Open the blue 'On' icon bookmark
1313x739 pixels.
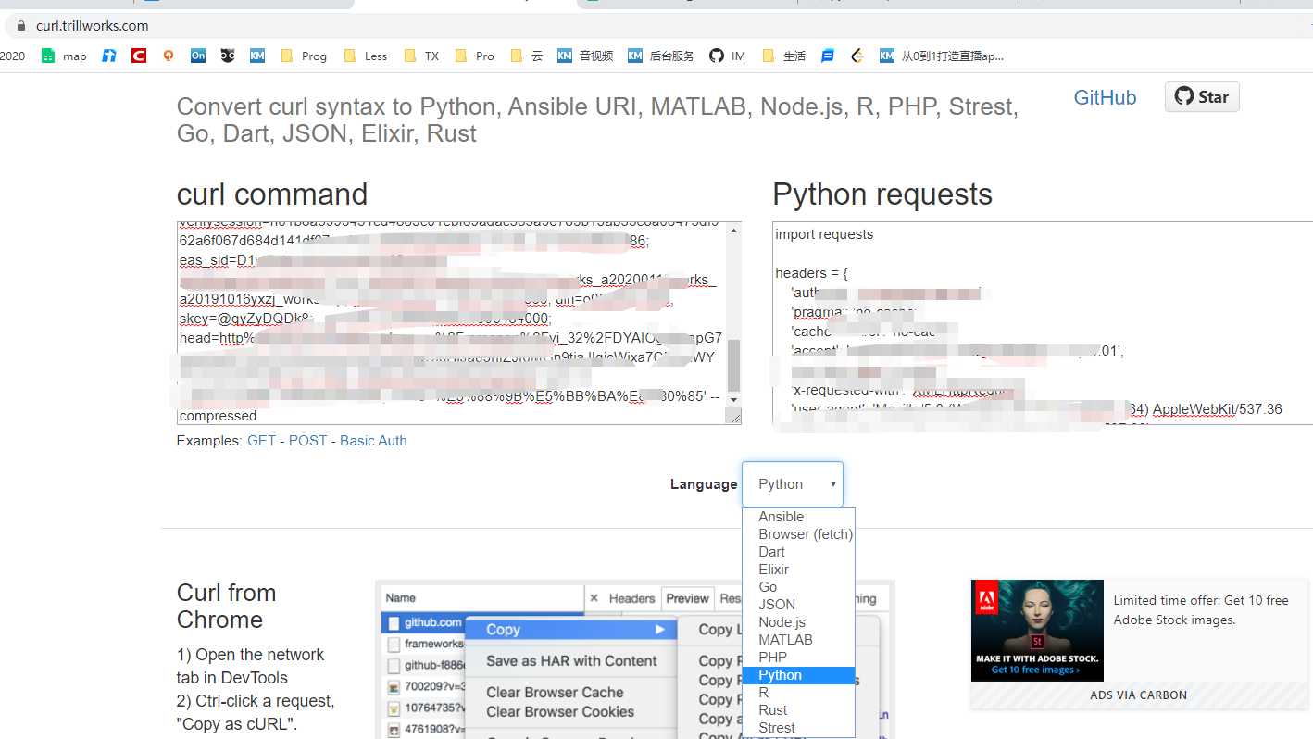(x=198, y=56)
